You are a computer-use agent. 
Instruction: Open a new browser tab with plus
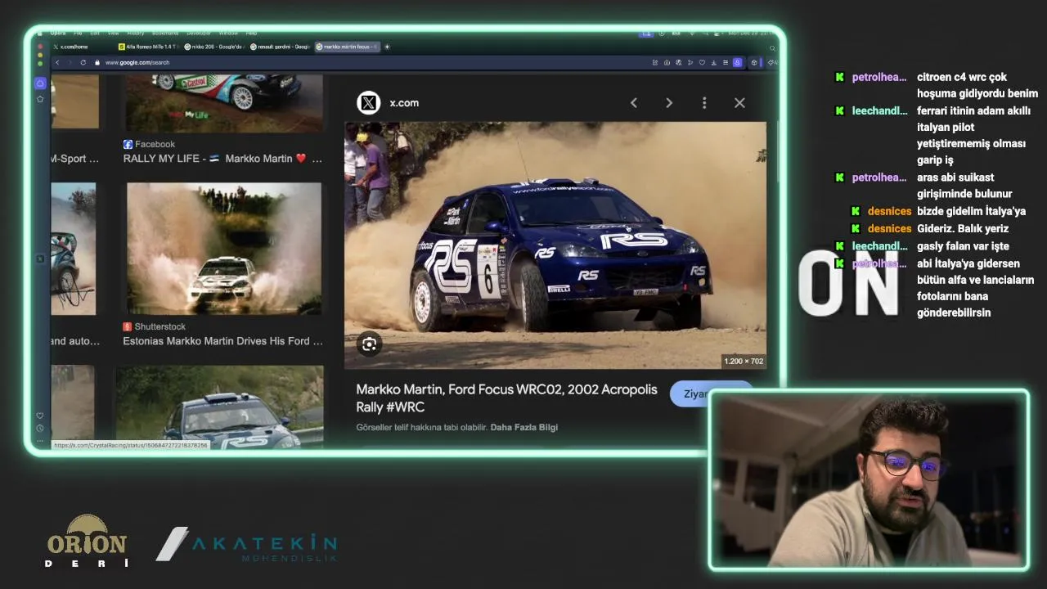tap(388, 47)
